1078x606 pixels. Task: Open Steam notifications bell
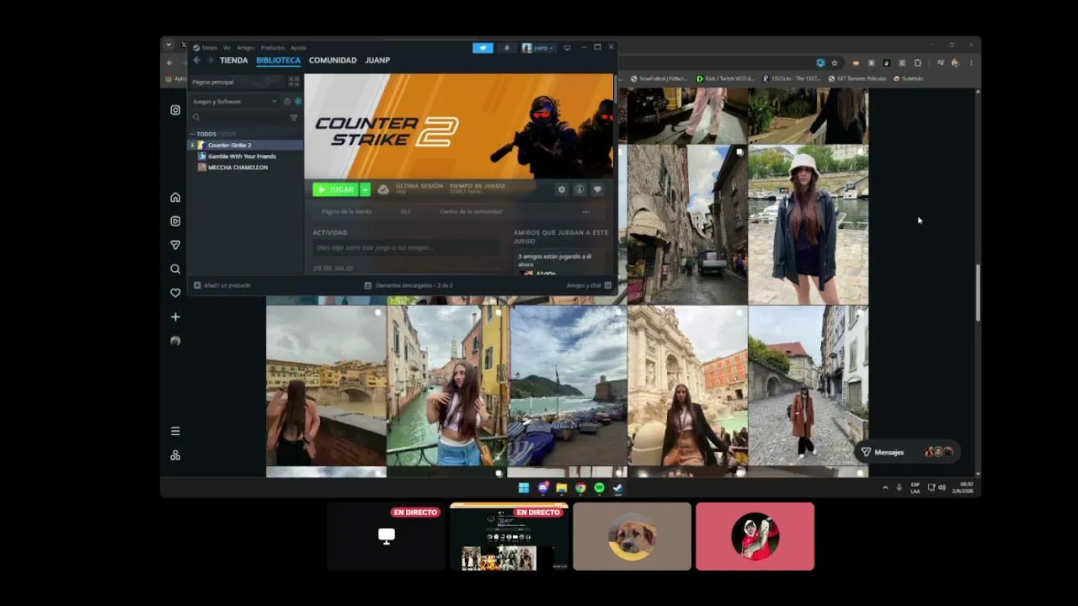506,48
